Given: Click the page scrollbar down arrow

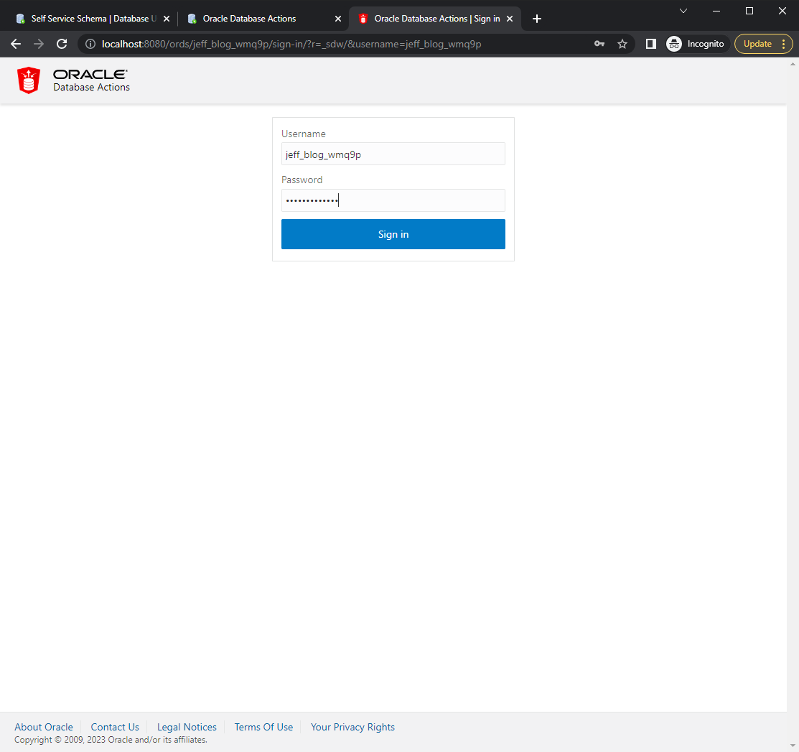Looking at the screenshot, I should point(793,746).
